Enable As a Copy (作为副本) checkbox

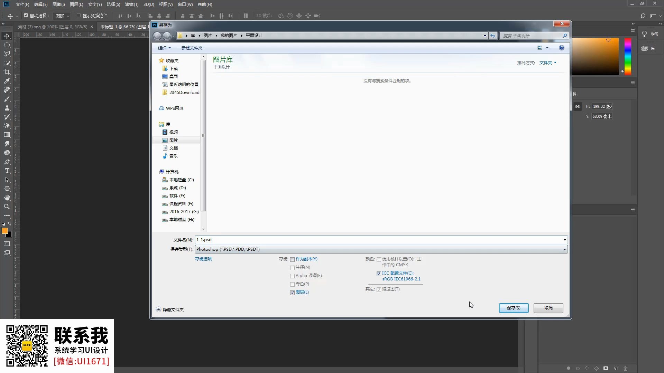point(292,259)
